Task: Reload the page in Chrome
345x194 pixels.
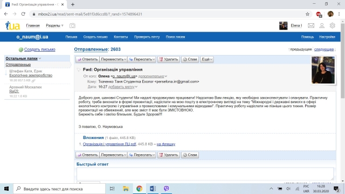Action: tap(23, 14)
